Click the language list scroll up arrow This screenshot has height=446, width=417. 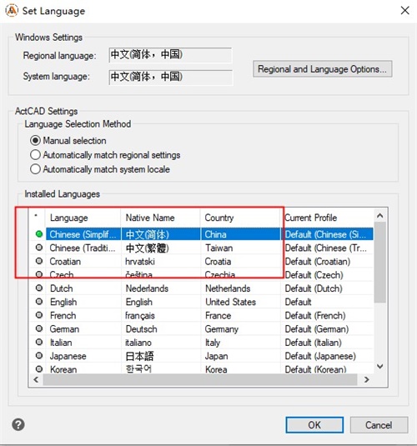click(379, 216)
